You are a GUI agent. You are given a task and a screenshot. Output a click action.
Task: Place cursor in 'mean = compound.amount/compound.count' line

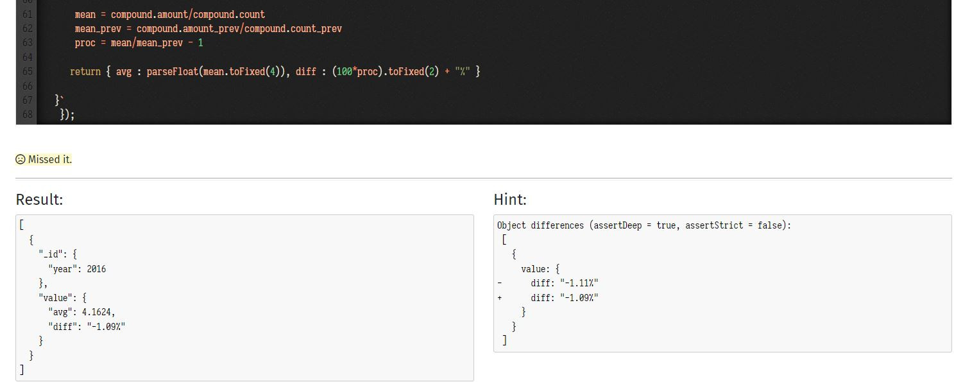click(169, 14)
